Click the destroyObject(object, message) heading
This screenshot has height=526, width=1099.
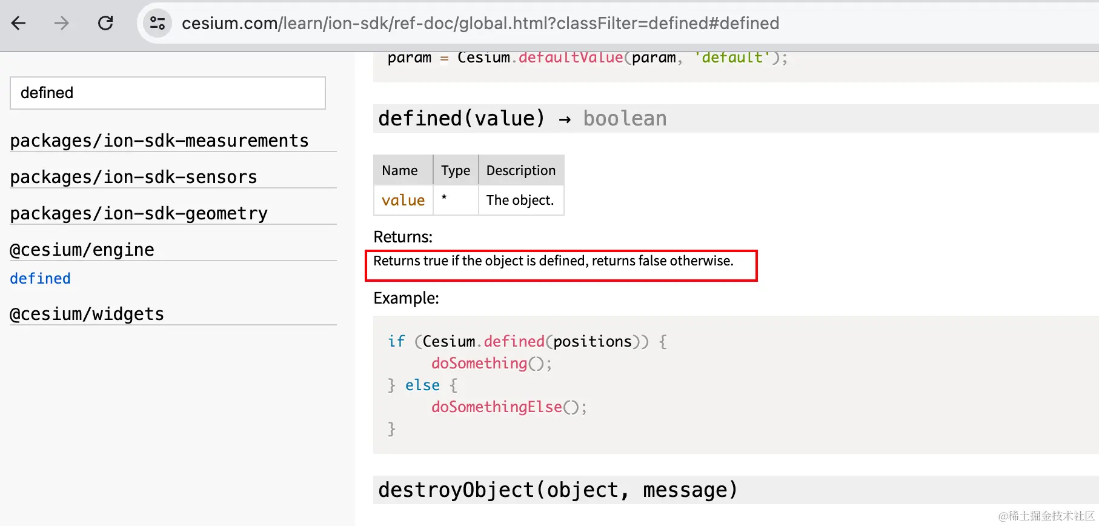click(557, 490)
